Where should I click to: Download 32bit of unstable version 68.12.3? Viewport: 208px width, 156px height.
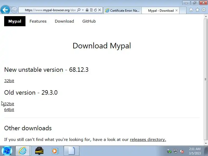[9, 81]
